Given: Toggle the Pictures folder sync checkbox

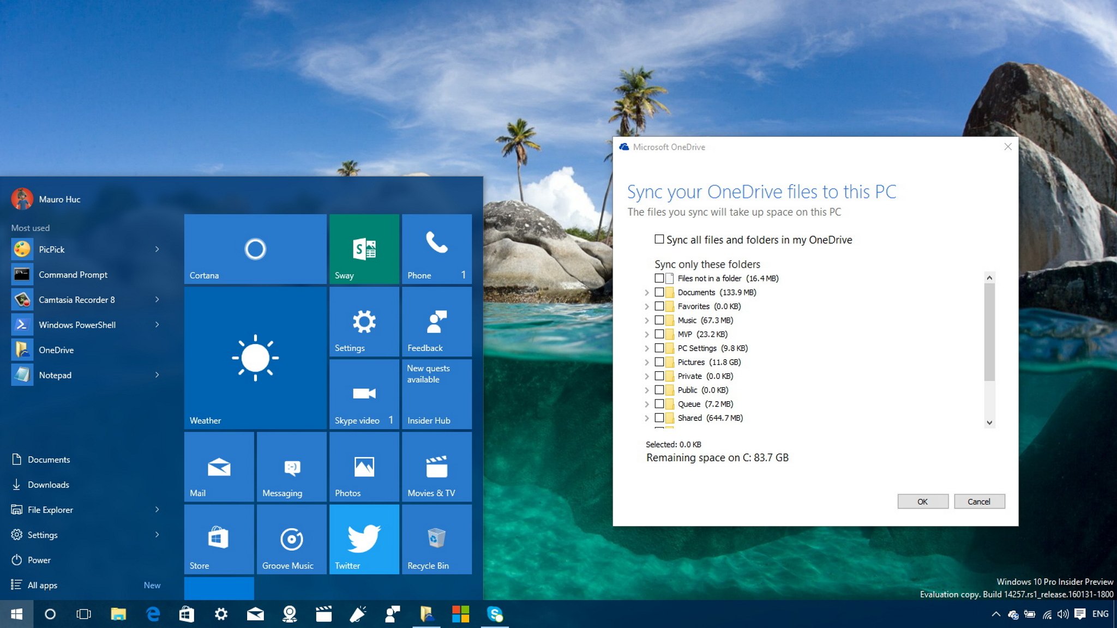Looking at the screenshot, I should point(659,362).
